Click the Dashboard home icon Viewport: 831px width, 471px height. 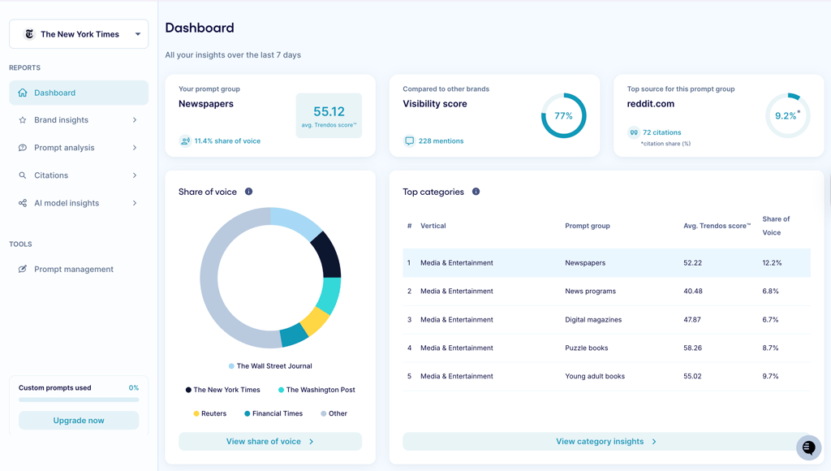click(x=22, y=93)
